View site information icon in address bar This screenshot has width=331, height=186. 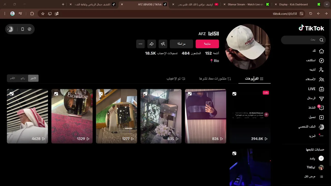click(x=301, y=14)
